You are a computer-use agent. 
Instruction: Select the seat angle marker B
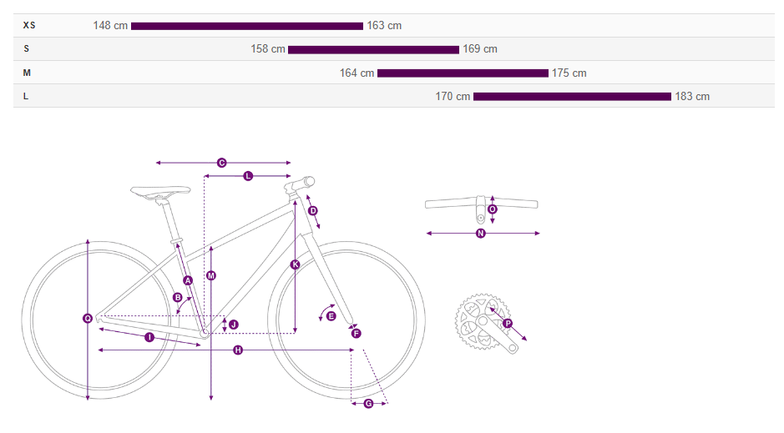(177, 297)
